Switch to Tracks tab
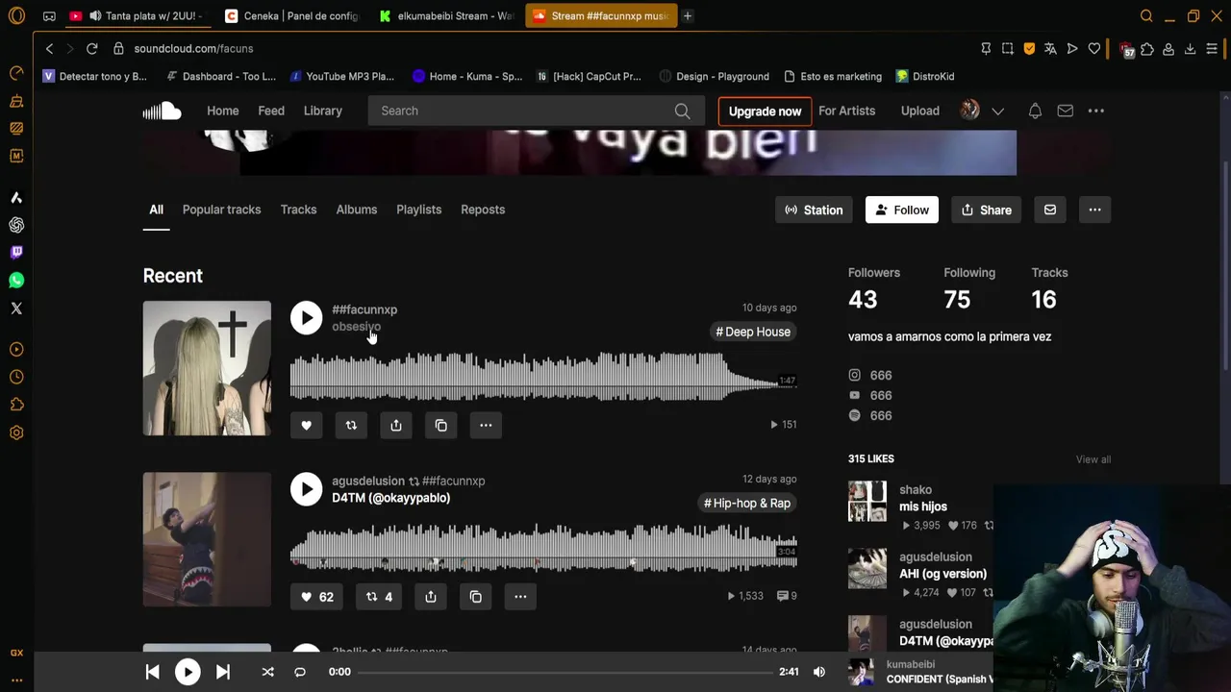This screenshot has width=1231, height=692. [298, 210]
